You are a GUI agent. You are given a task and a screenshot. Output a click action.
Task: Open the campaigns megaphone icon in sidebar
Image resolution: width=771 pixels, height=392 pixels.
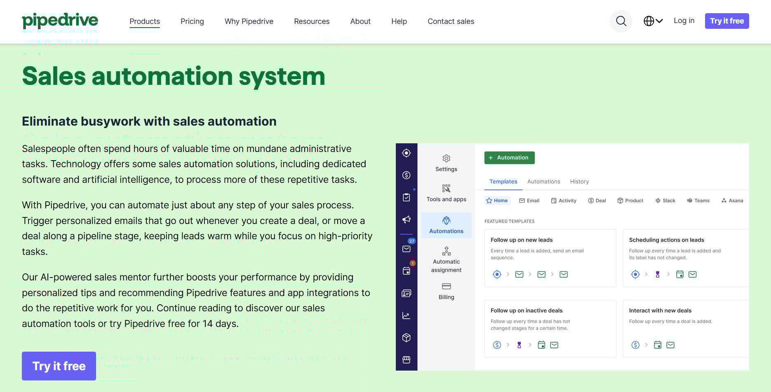tap(407, 219)
